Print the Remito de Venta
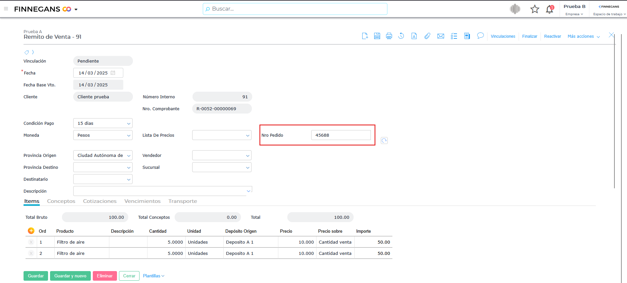The image size is (627, 283). tap(389, 36)
